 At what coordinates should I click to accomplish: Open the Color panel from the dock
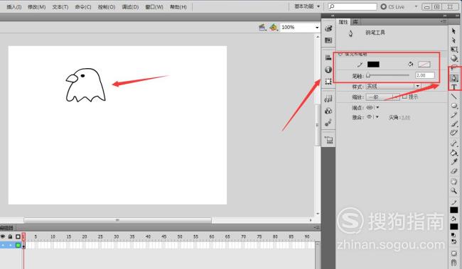(328, 28)
